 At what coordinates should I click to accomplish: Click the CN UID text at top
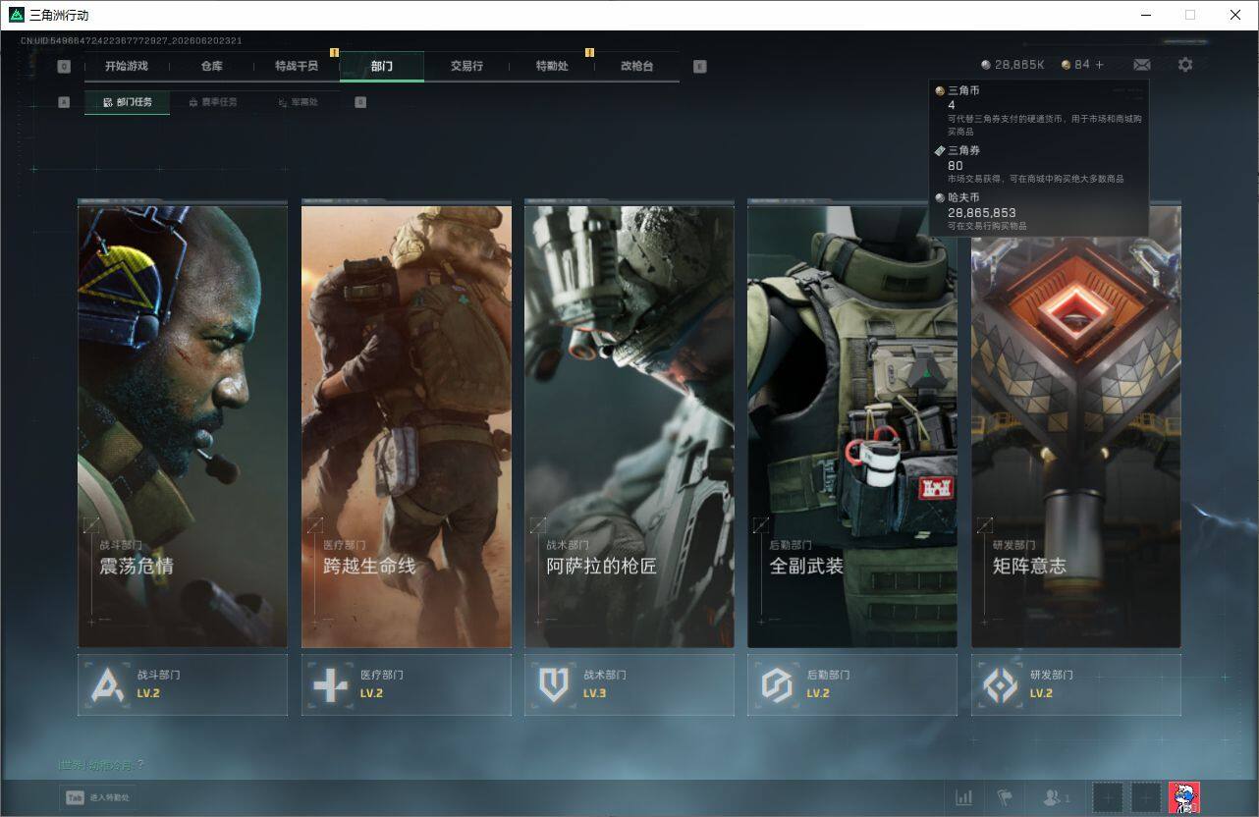[132, 41]
